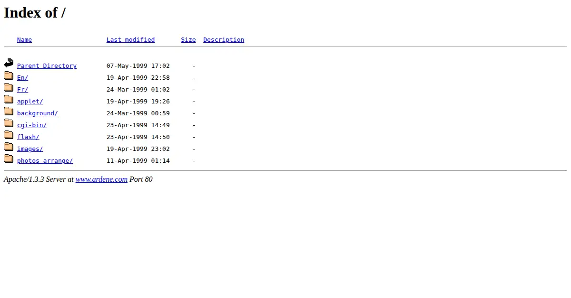
Task: Open the flash/ directory link
Action: pyautogui.click(x=28, y=137)
